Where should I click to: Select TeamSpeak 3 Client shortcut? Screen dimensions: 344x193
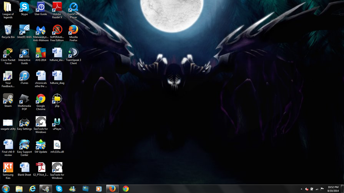click(74, 56)
